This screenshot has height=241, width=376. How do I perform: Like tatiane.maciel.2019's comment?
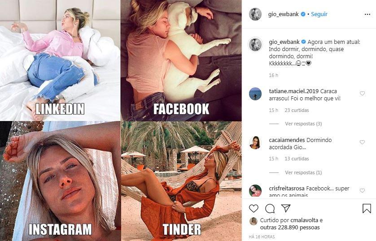point(362,94)
